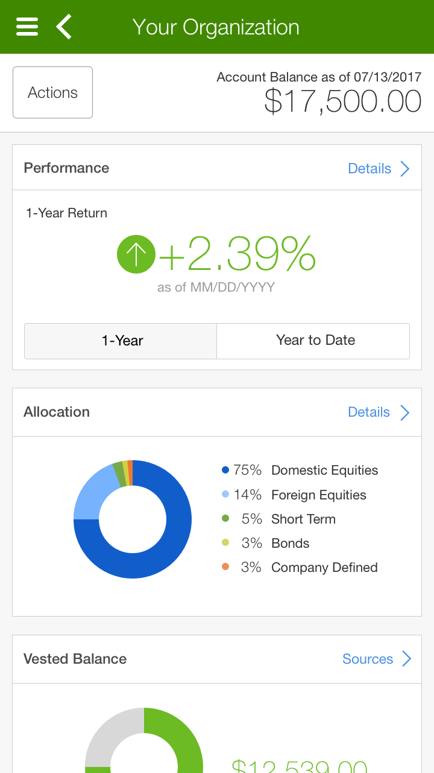Tap the $17,500.00 account balance
This screenshot has height=773, width=434.
click(x=342, y=101)
